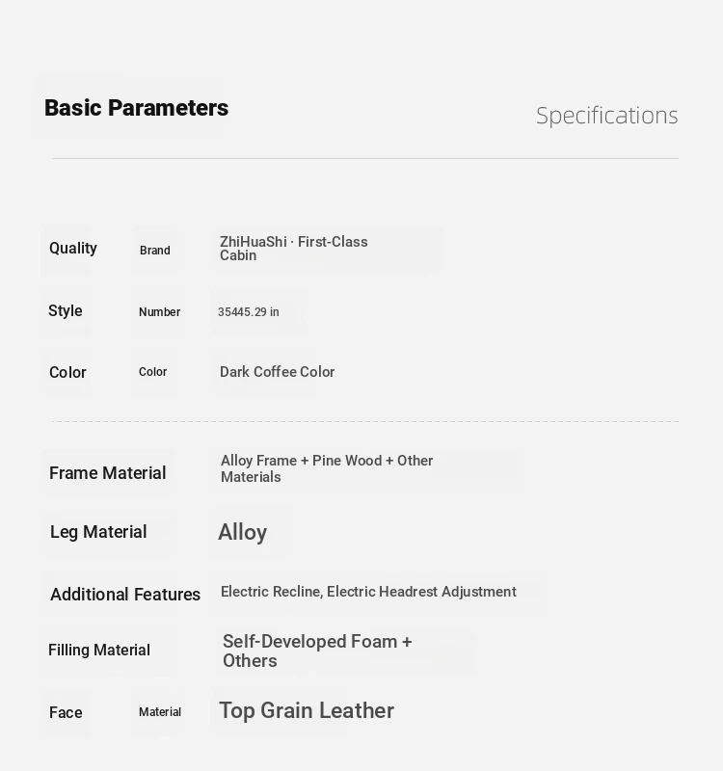Screen dimensions: 723x771
Task: Select Self-Developed Foam + Others value
Action: (317, 651)
